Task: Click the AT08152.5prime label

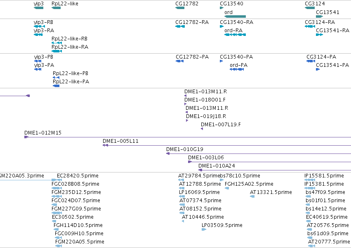Action: pos(200,209)
